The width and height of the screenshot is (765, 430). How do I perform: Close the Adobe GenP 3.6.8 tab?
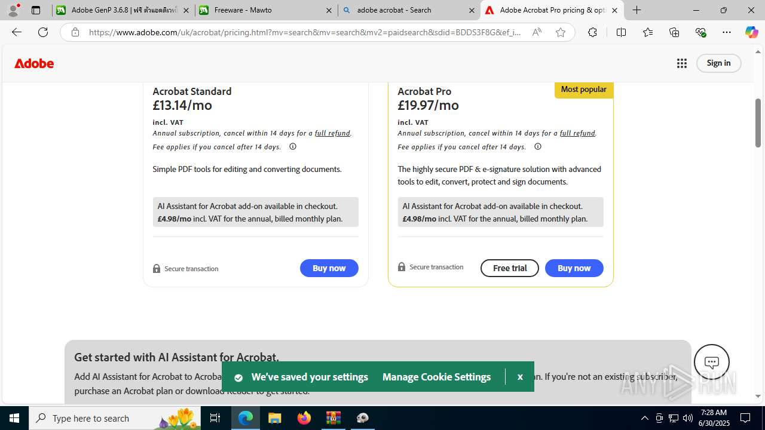186,10
